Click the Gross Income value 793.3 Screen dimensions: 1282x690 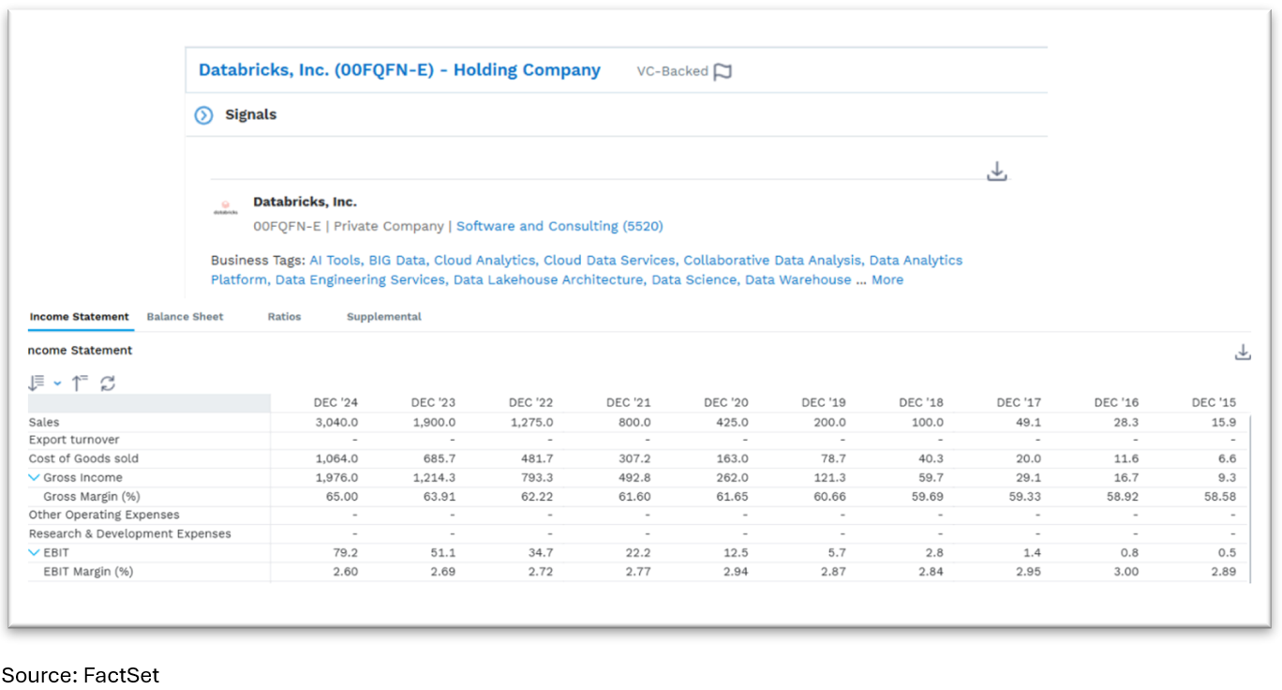tap(537, 477)
